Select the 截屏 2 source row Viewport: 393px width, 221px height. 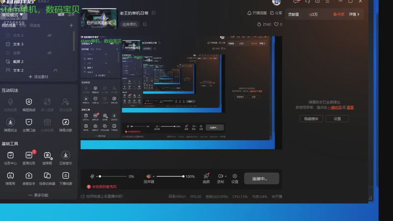pyautogui.click(x=37, y=62)
